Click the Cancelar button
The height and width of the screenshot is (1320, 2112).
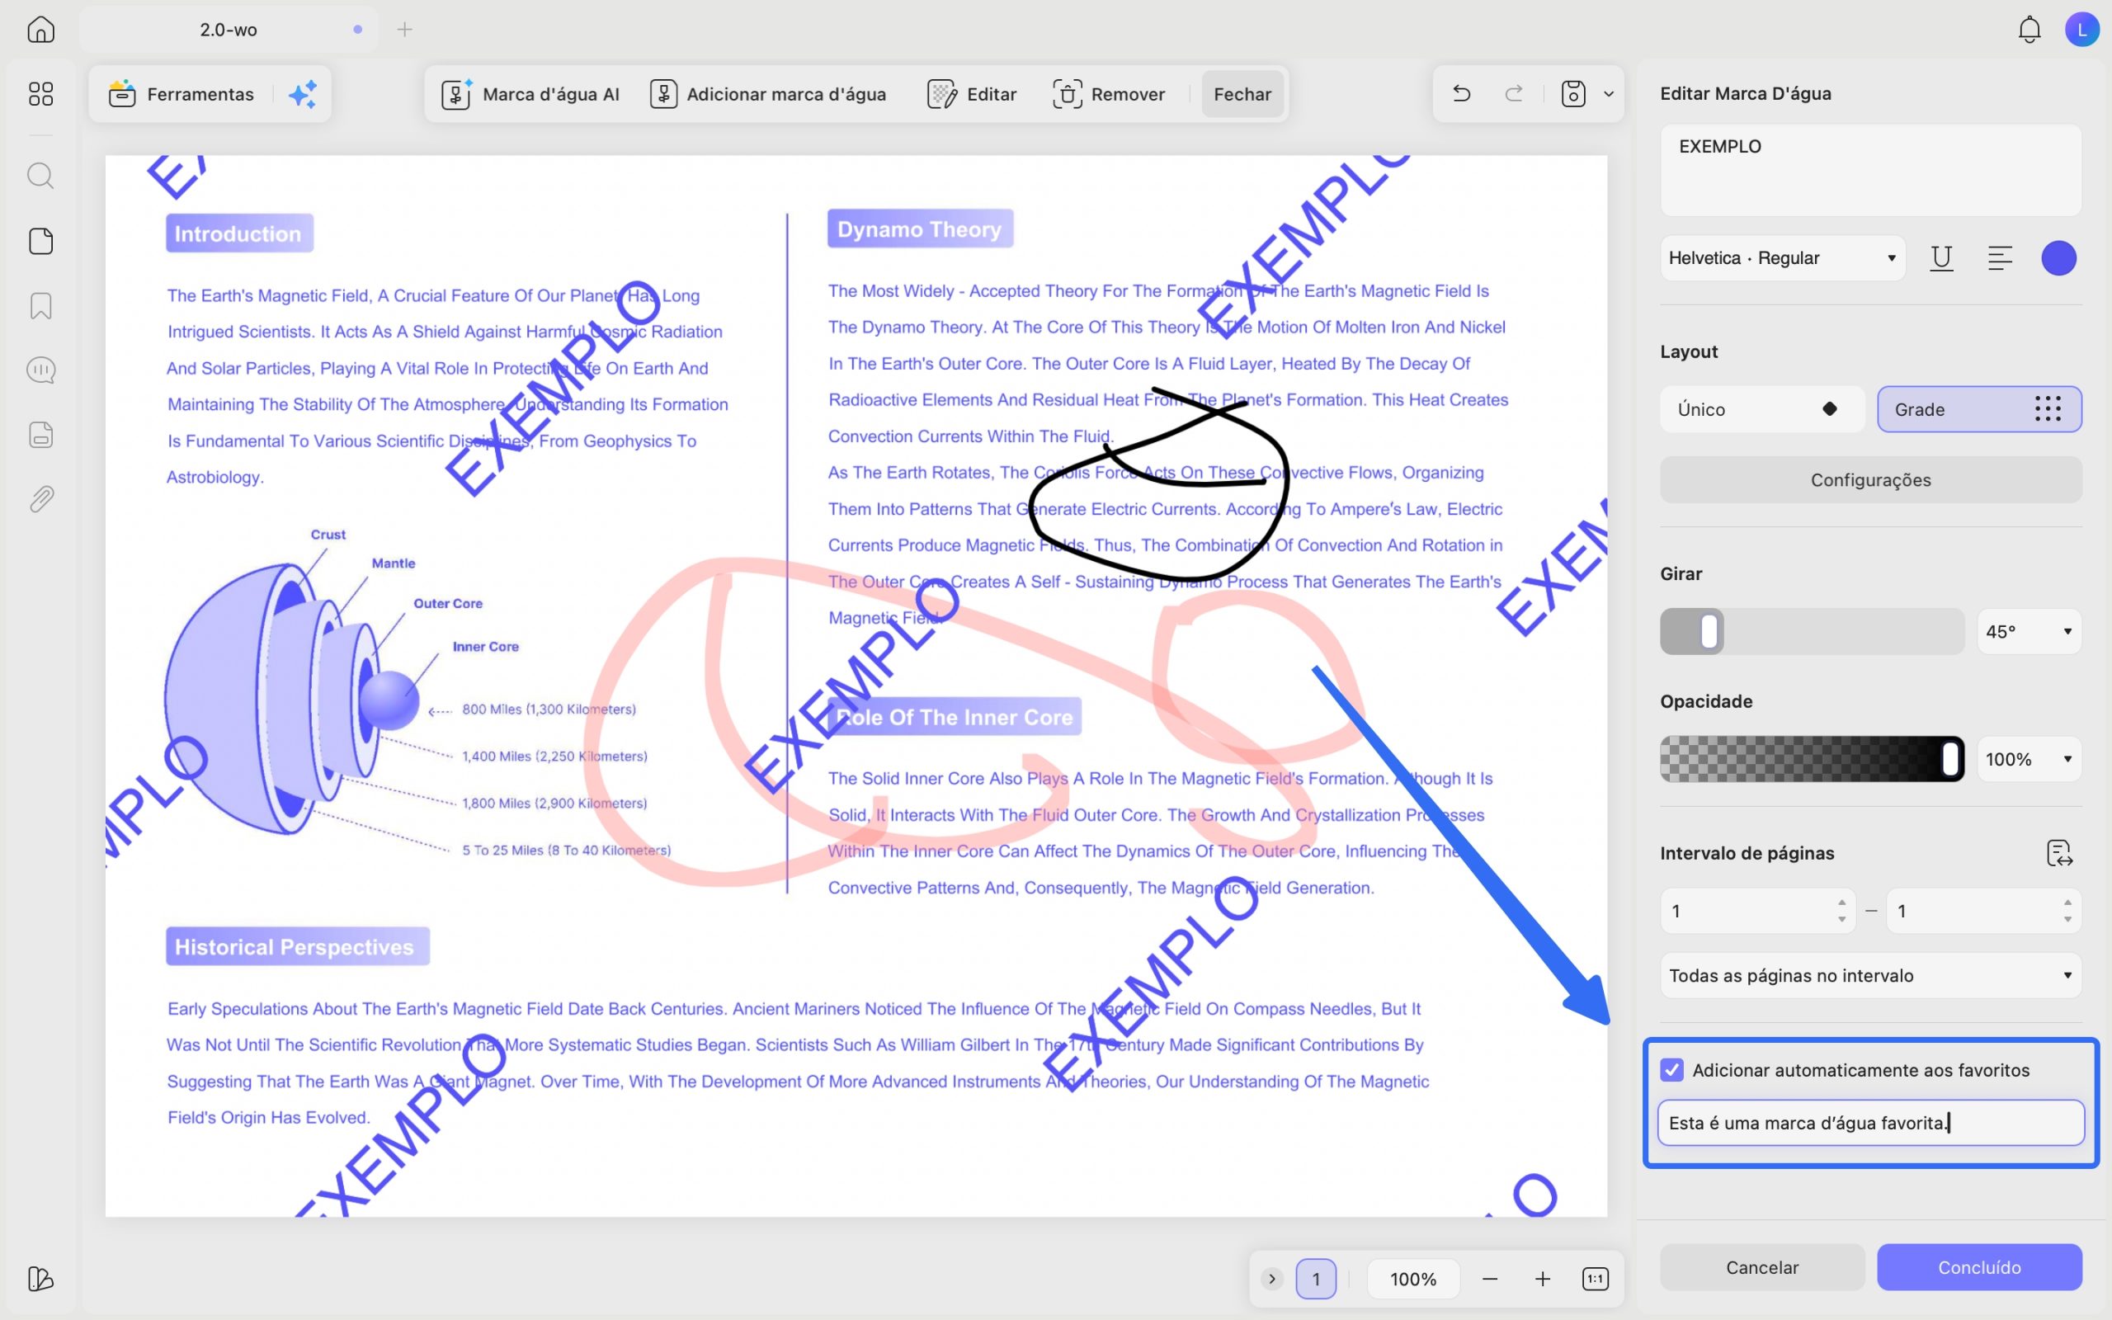[1761, 1268]
